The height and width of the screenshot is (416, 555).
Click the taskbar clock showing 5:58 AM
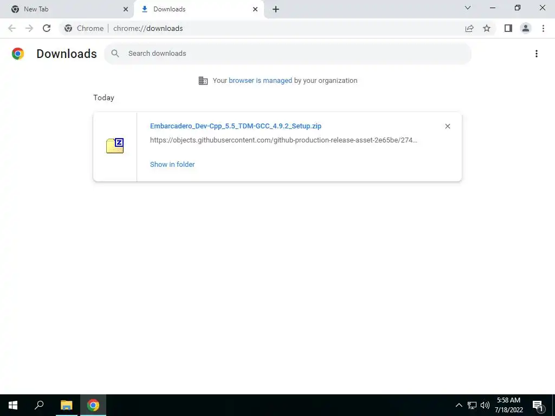coord(508,405)
